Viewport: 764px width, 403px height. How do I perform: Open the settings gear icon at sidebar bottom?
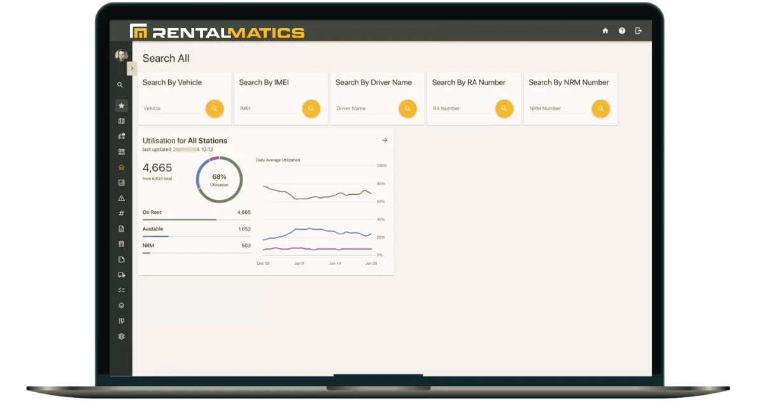(121, 336)
